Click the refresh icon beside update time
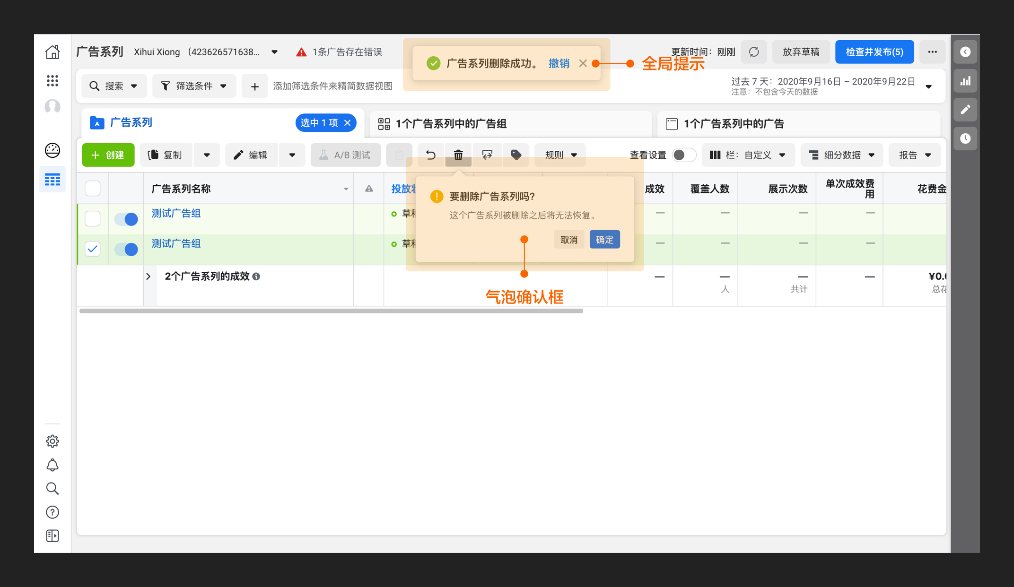 [754, 52]
